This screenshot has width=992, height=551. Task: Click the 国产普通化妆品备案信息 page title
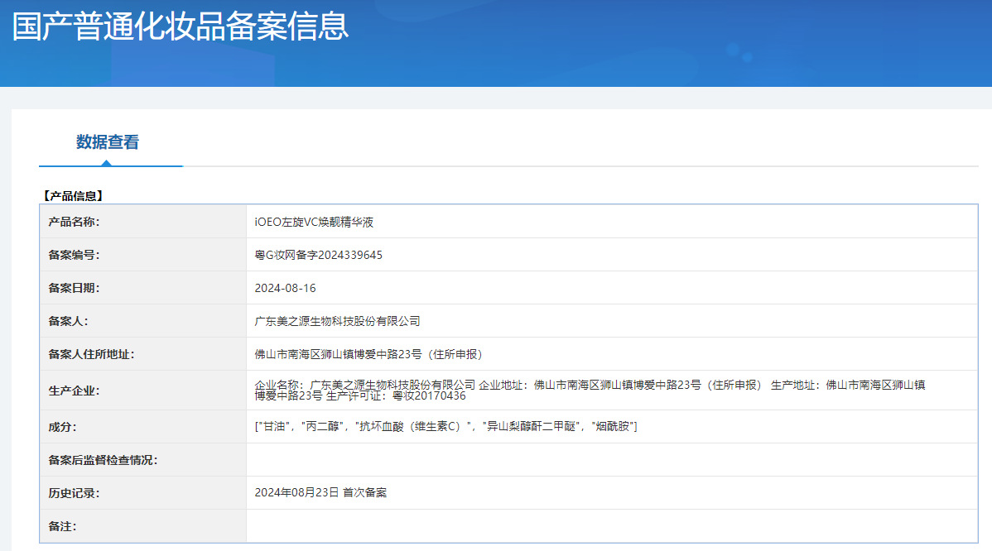pos(181,26)
